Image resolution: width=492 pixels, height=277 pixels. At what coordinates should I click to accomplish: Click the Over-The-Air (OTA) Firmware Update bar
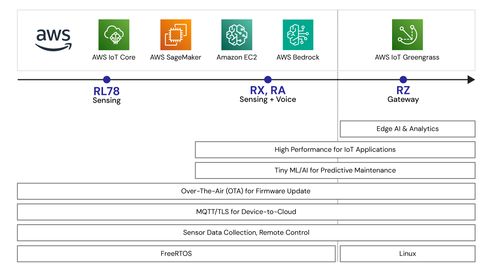point(246,191)
